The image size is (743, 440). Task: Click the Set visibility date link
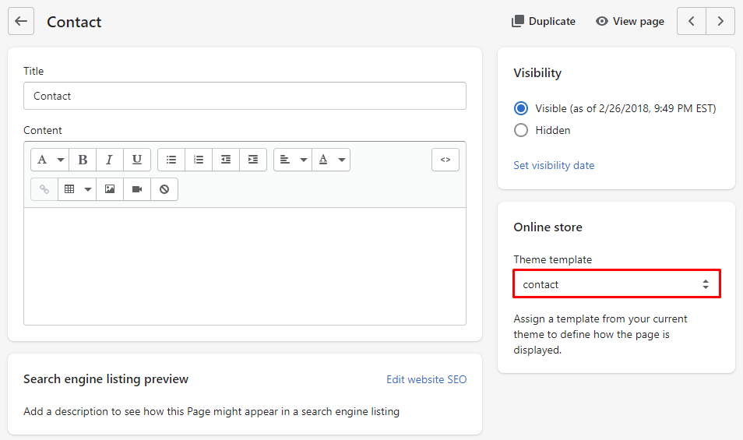554,165
